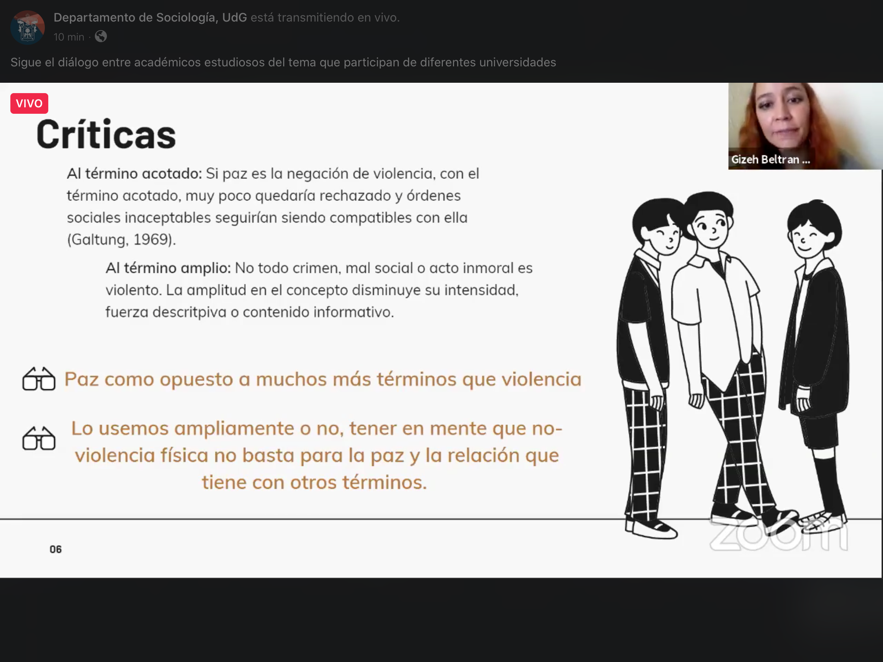Click 'Paz como opuesto a muchos más términos' text
The image size is (883, 662).
click(x=323, y=379)
